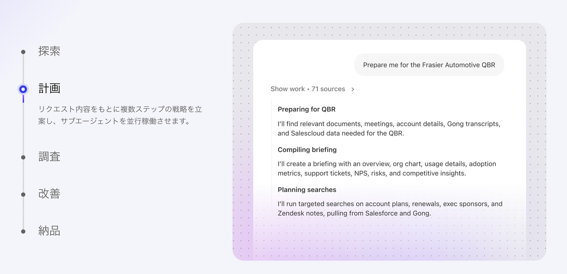Select the 納品 stage label
Viewport: 567px width, 274px height.
pyautogui.click(x=49, y=231)
